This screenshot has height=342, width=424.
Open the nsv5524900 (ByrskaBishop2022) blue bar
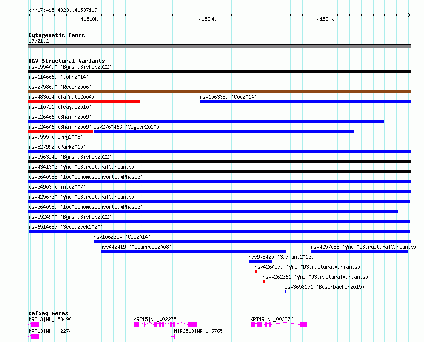(219, 221)
